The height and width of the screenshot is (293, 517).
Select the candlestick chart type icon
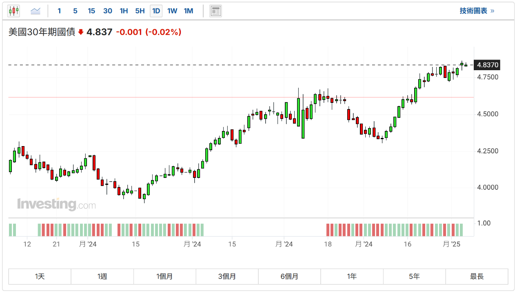pyautogui.click(x=13, y=11)
